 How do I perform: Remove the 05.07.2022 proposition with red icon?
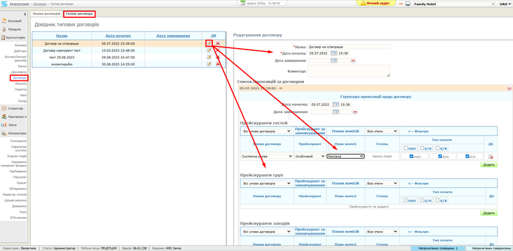tap(509, 88)
